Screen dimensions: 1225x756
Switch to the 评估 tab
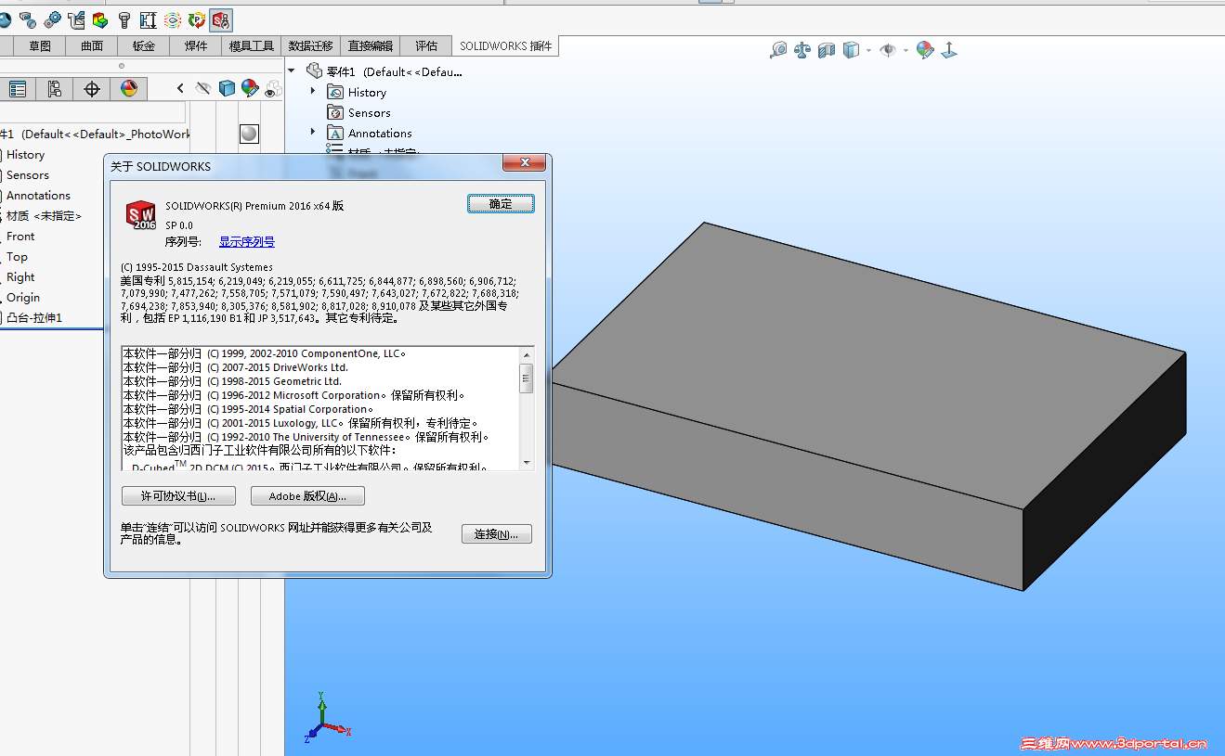426,46
